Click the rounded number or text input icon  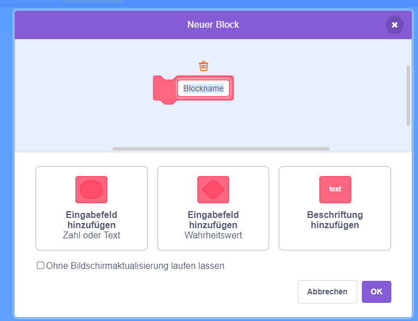(91, 190)
